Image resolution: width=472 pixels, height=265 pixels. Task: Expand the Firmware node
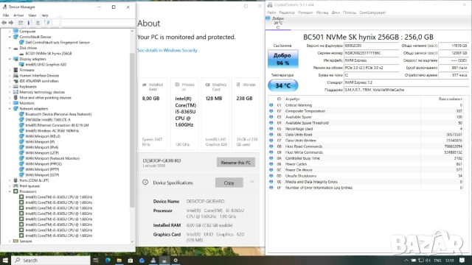tap(10, 70)
